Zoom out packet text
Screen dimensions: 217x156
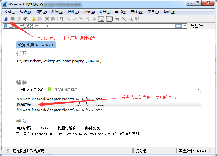pos(124,19)
